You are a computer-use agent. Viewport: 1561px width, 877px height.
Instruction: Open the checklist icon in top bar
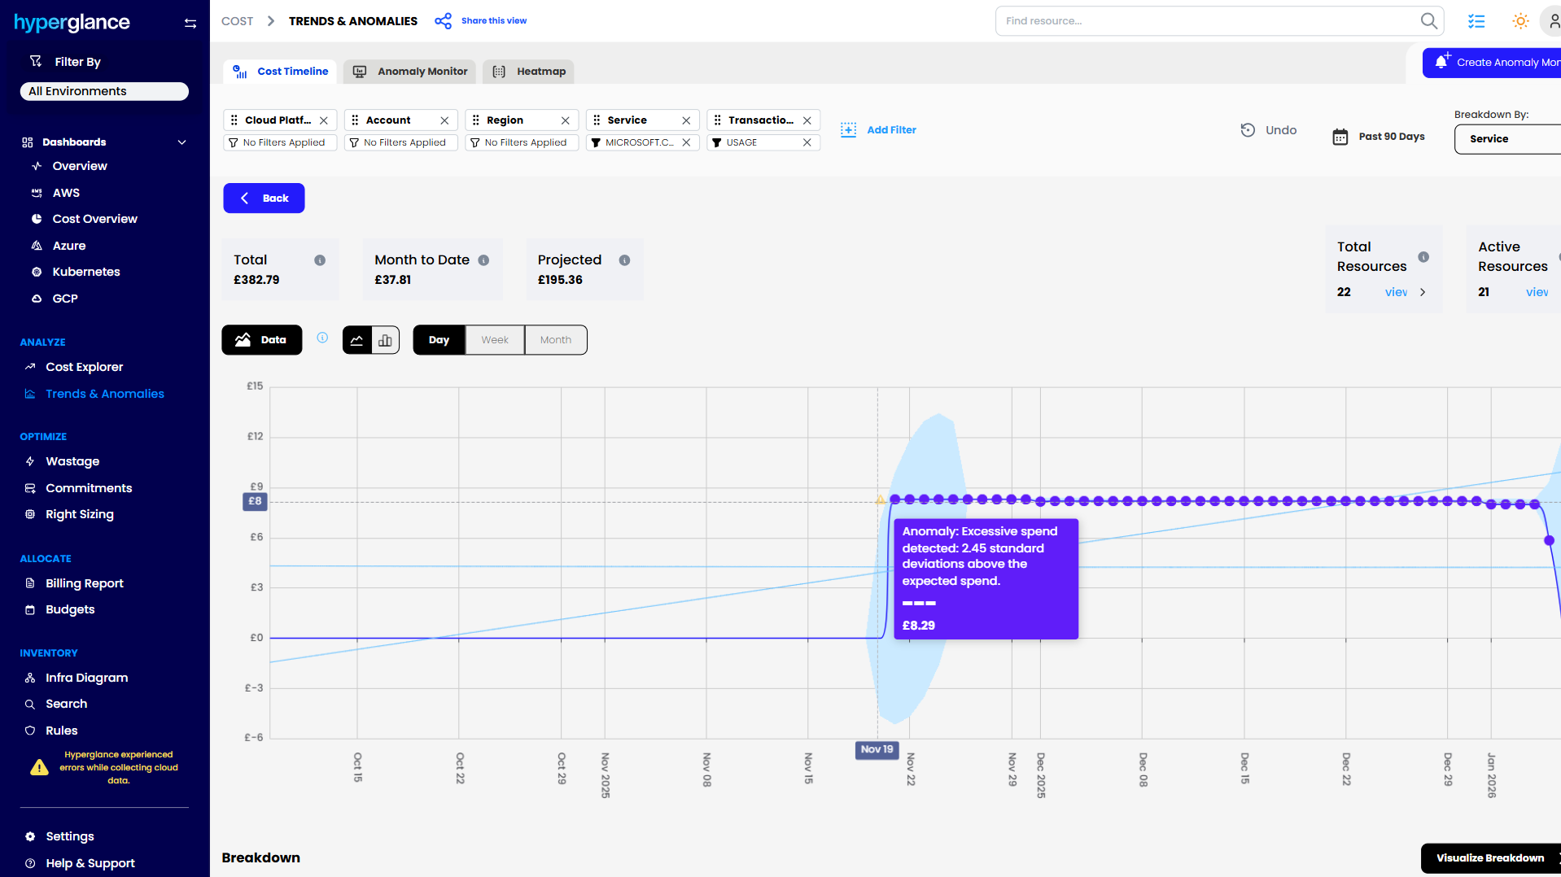pos(1476,21)
